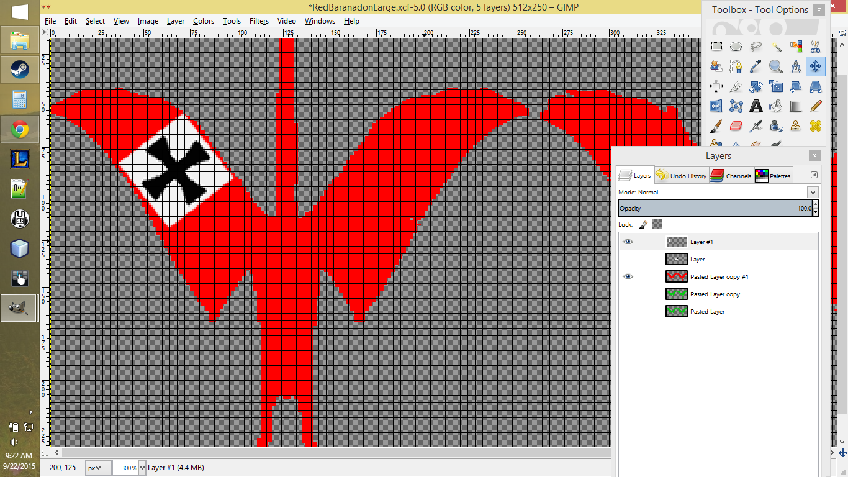
Task: Open the Select menu
Action: (x=95, y=20)
